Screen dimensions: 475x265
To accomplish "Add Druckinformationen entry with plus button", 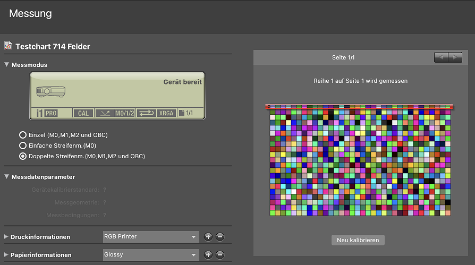I will point(208,236).
